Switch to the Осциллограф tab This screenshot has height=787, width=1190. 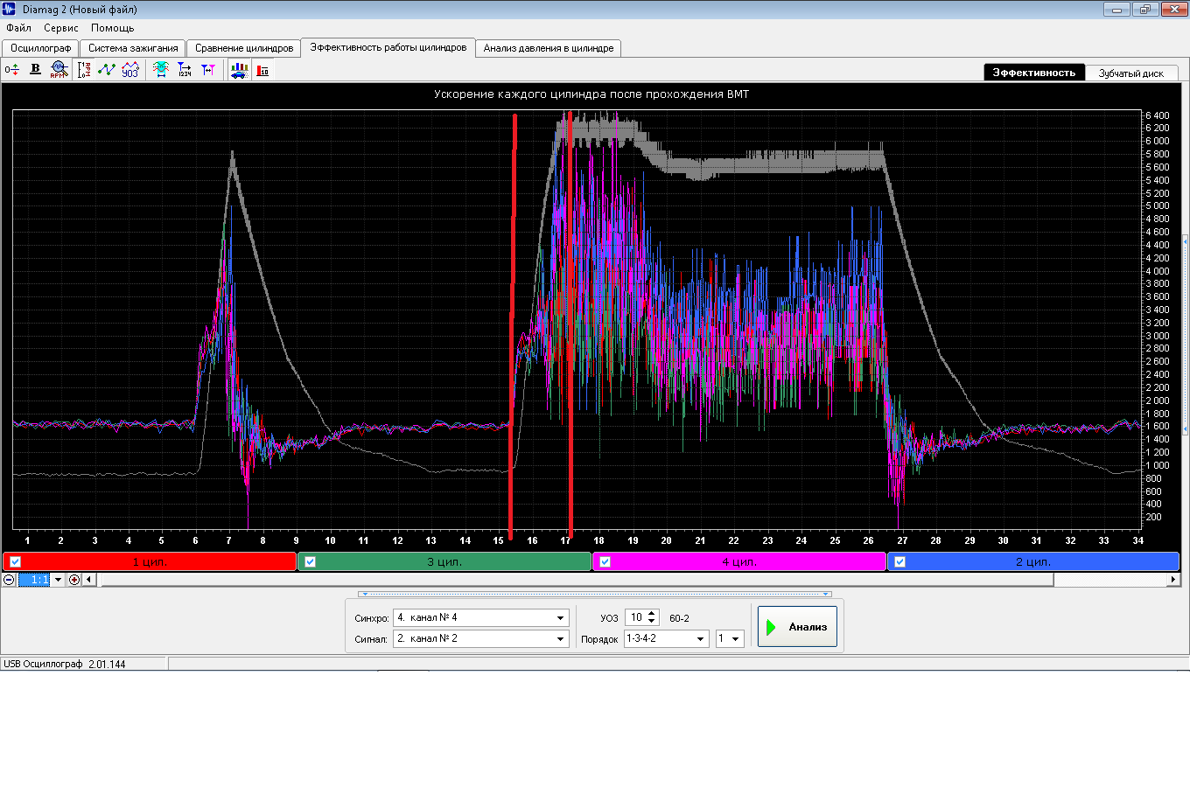40,48
